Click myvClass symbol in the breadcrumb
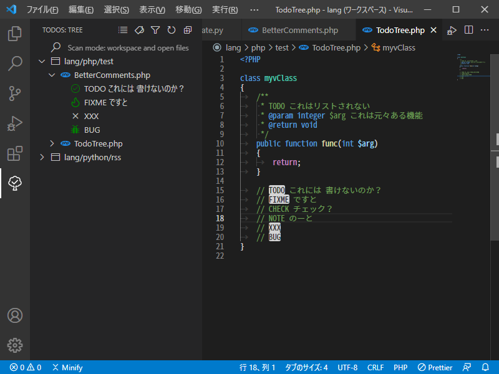The image size is (499, 374). [399, 48]
